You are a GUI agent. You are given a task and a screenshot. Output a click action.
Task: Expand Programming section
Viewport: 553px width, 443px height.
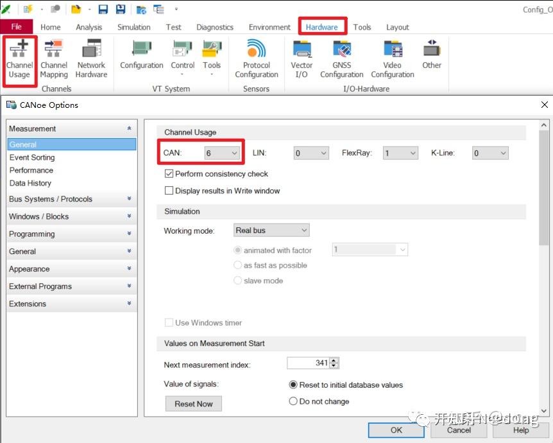pos(129,234)
